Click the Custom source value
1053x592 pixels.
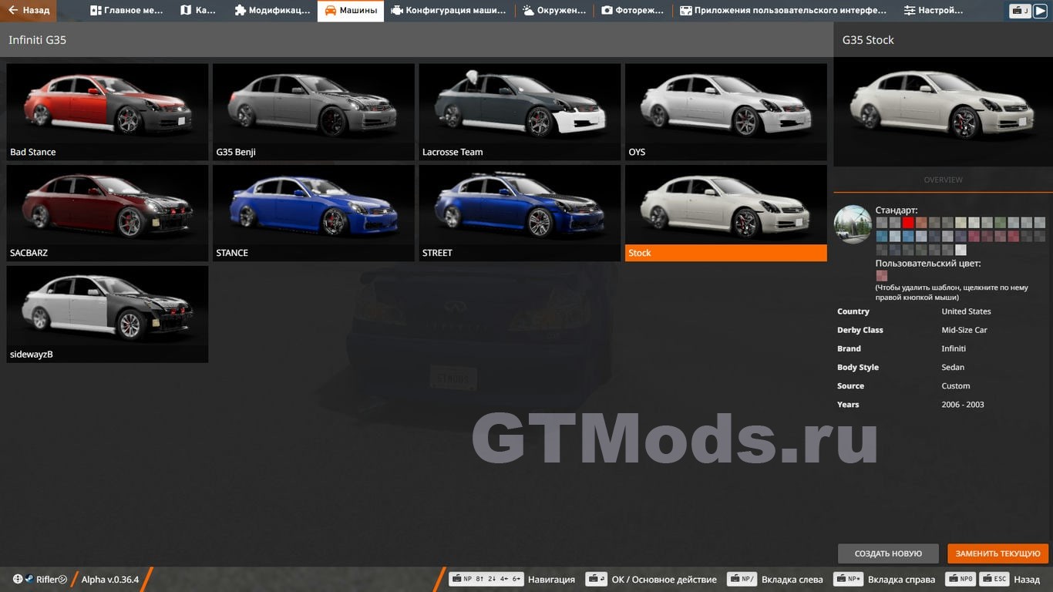(x=956, y=386)
